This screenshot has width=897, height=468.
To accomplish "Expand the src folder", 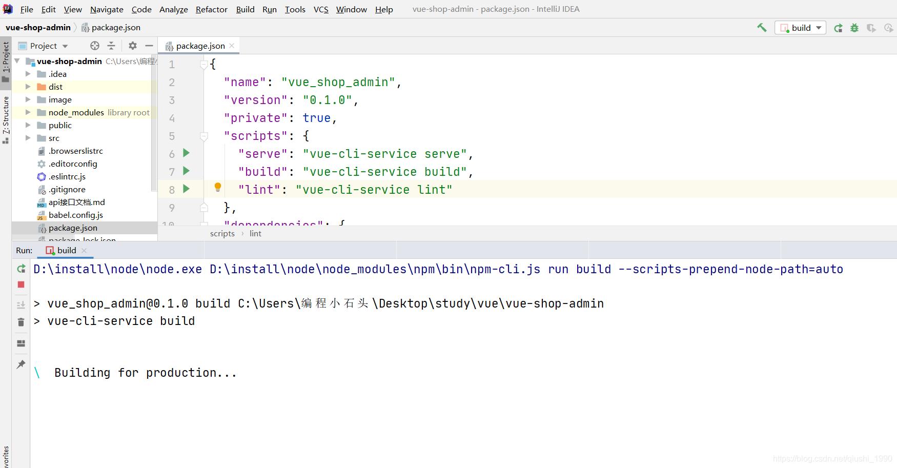I will pyautogui.click(x=28, y=138).
